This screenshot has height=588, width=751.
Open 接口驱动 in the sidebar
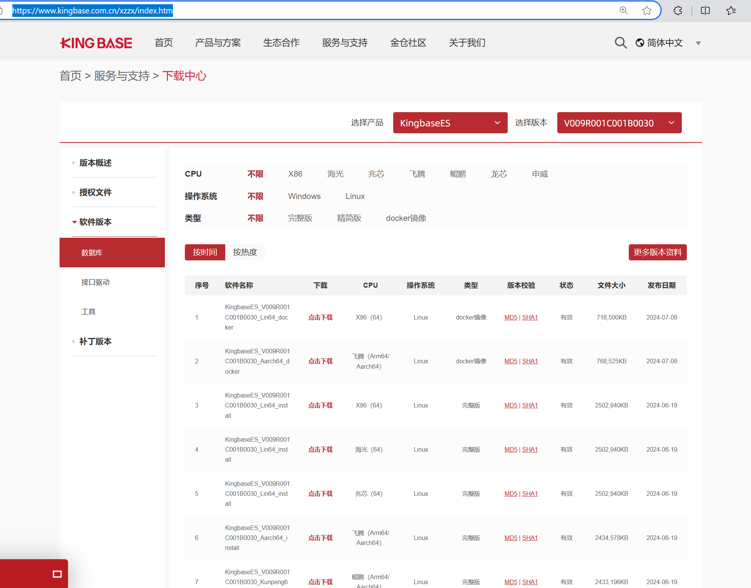95,282
